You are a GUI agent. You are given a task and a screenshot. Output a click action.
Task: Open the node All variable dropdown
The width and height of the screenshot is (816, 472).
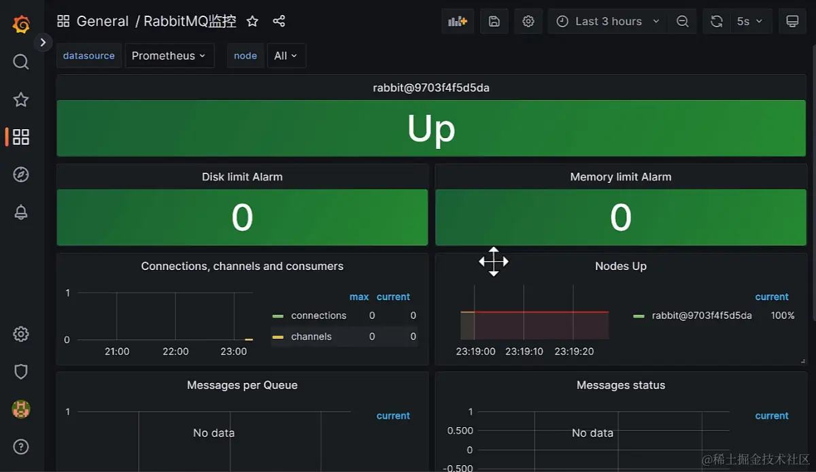[286, 56]
